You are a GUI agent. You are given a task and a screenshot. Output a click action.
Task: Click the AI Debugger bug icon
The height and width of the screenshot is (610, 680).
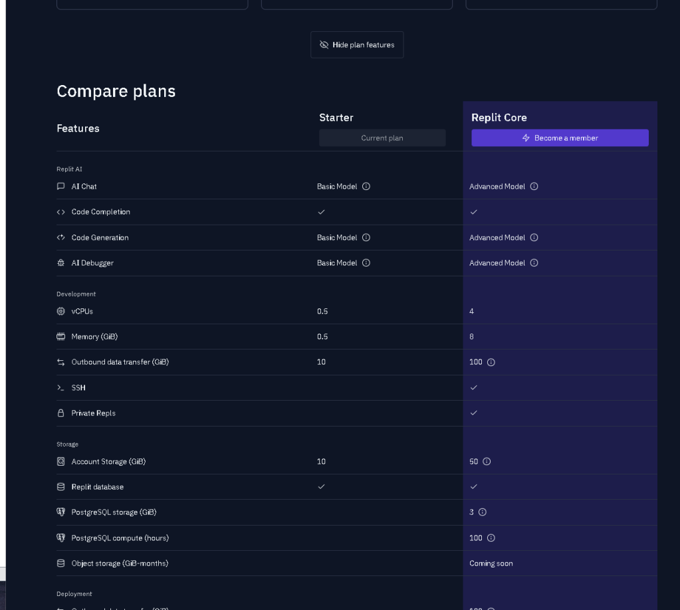pos(60,262)
